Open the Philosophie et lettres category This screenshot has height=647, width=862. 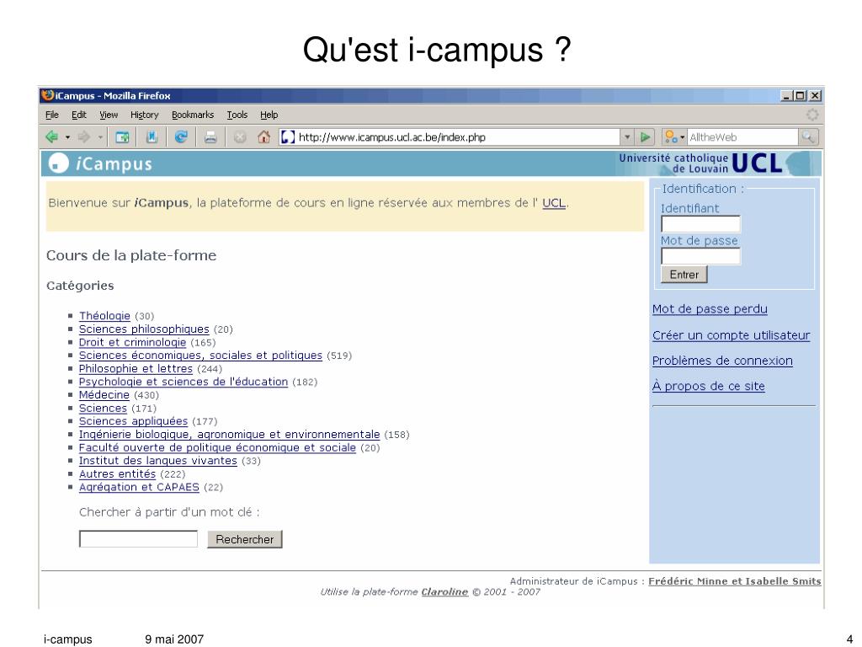click(x=136, y=369)
